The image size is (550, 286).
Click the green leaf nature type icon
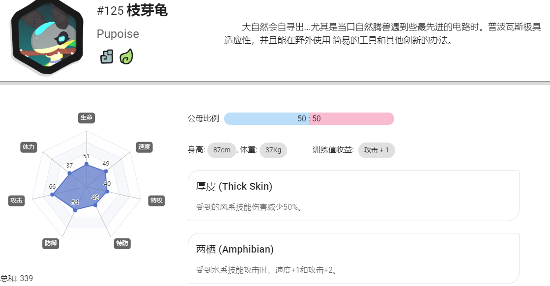pos(126,57)
